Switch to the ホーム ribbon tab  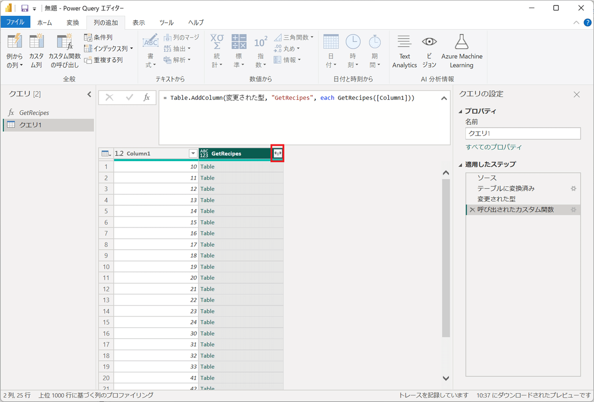click(45, 22)
